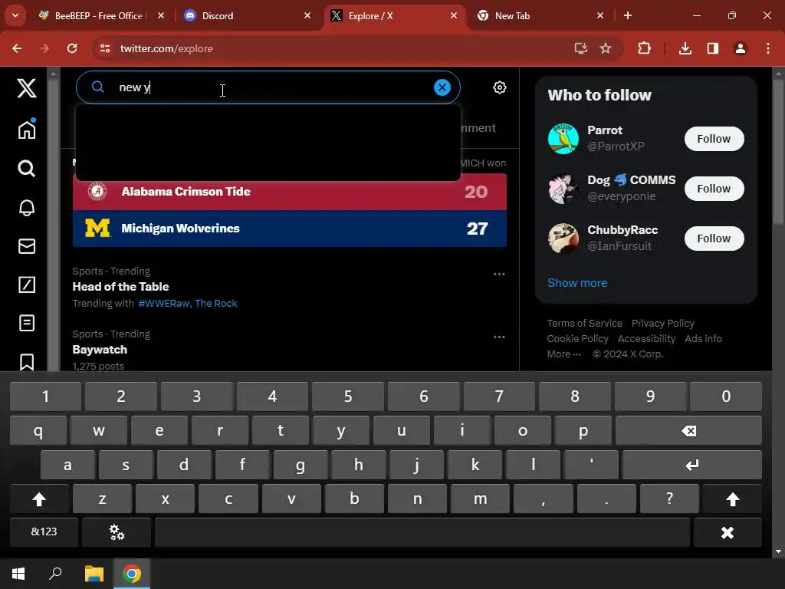This screenshot has width=785, height=589.
Task: Switch to the Discord browser tab
Action: 248,15
